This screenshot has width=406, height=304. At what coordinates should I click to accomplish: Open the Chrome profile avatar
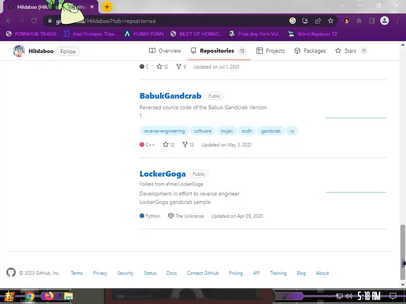pyautogui.click(x=385, y=21)
